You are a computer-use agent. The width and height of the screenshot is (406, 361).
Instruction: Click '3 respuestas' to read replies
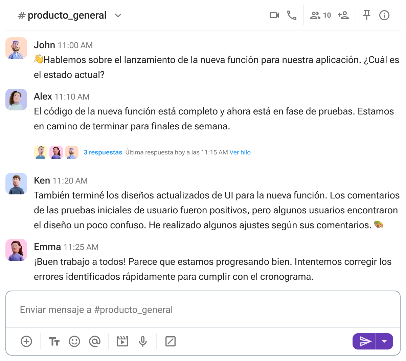click(x=103, y=152)
